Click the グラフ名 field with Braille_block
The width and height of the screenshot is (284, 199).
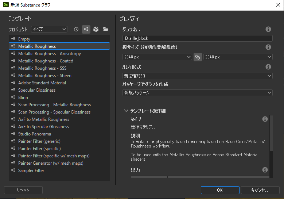[198, 38]
